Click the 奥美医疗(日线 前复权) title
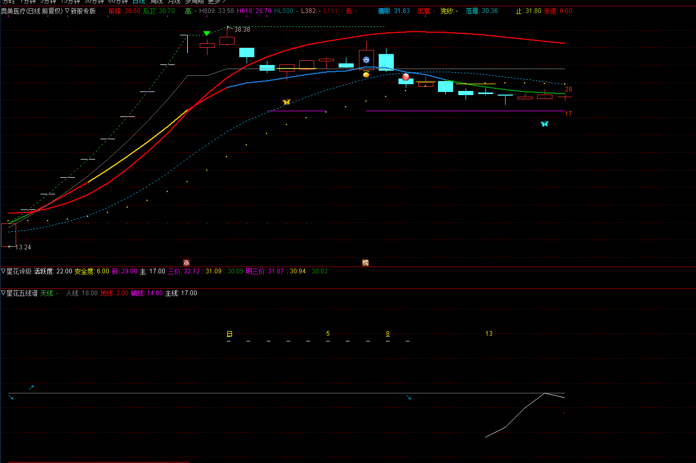 31,11
